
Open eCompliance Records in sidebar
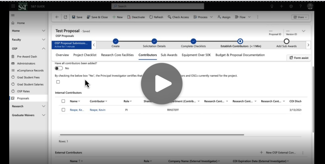pyautogui.click(x=30, y=70)
